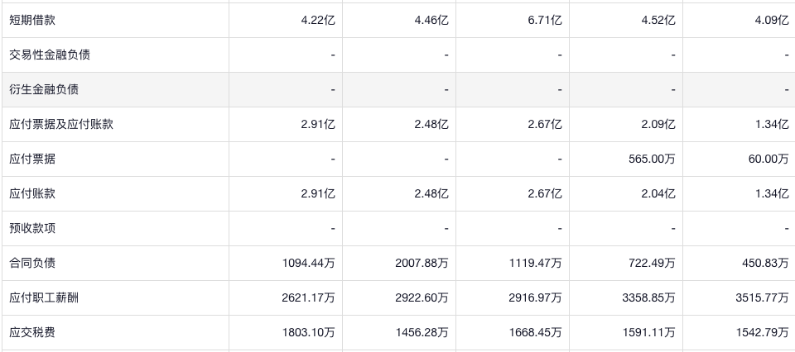Viewport: 795px width, 352px height.
Task: Select the 应交税费 row label
Action: click(31, 332)
